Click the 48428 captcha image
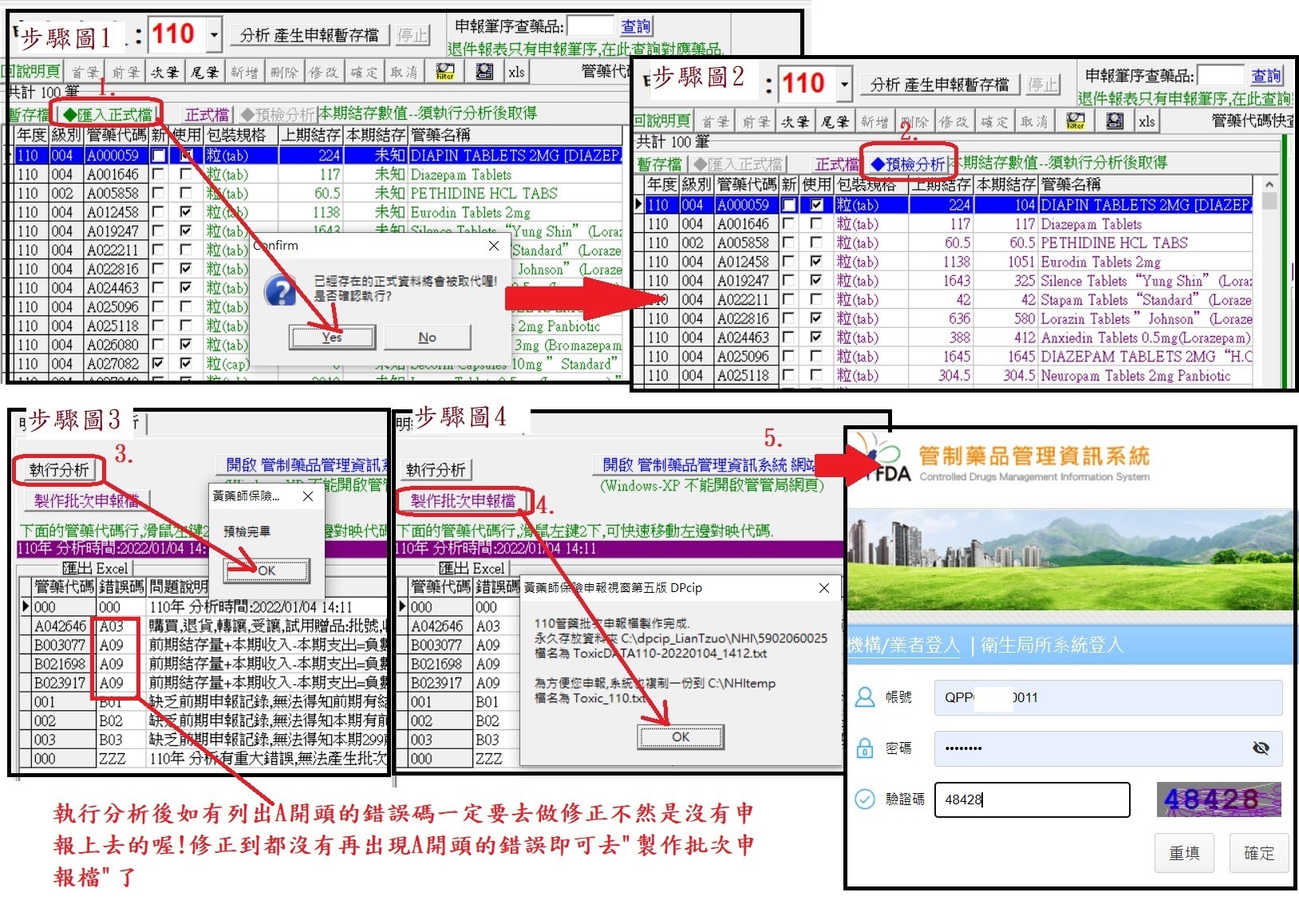Viewport: 1299px width, 908px height. tap(1218, 799)
